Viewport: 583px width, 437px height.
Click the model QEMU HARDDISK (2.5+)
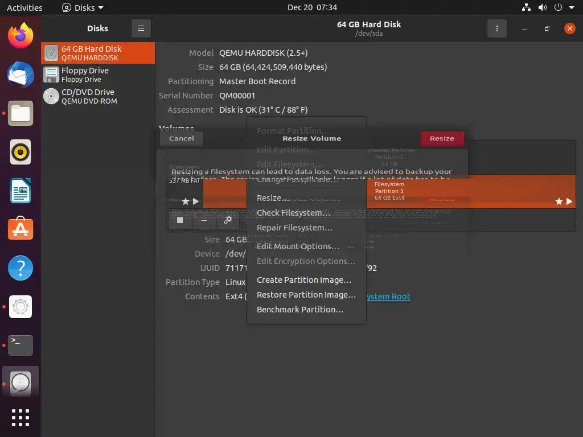point(263,53)
